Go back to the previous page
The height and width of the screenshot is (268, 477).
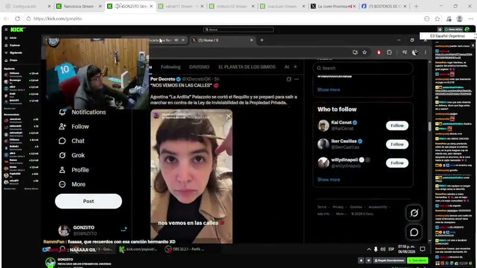pyautogui.click(x=6, y=19)
